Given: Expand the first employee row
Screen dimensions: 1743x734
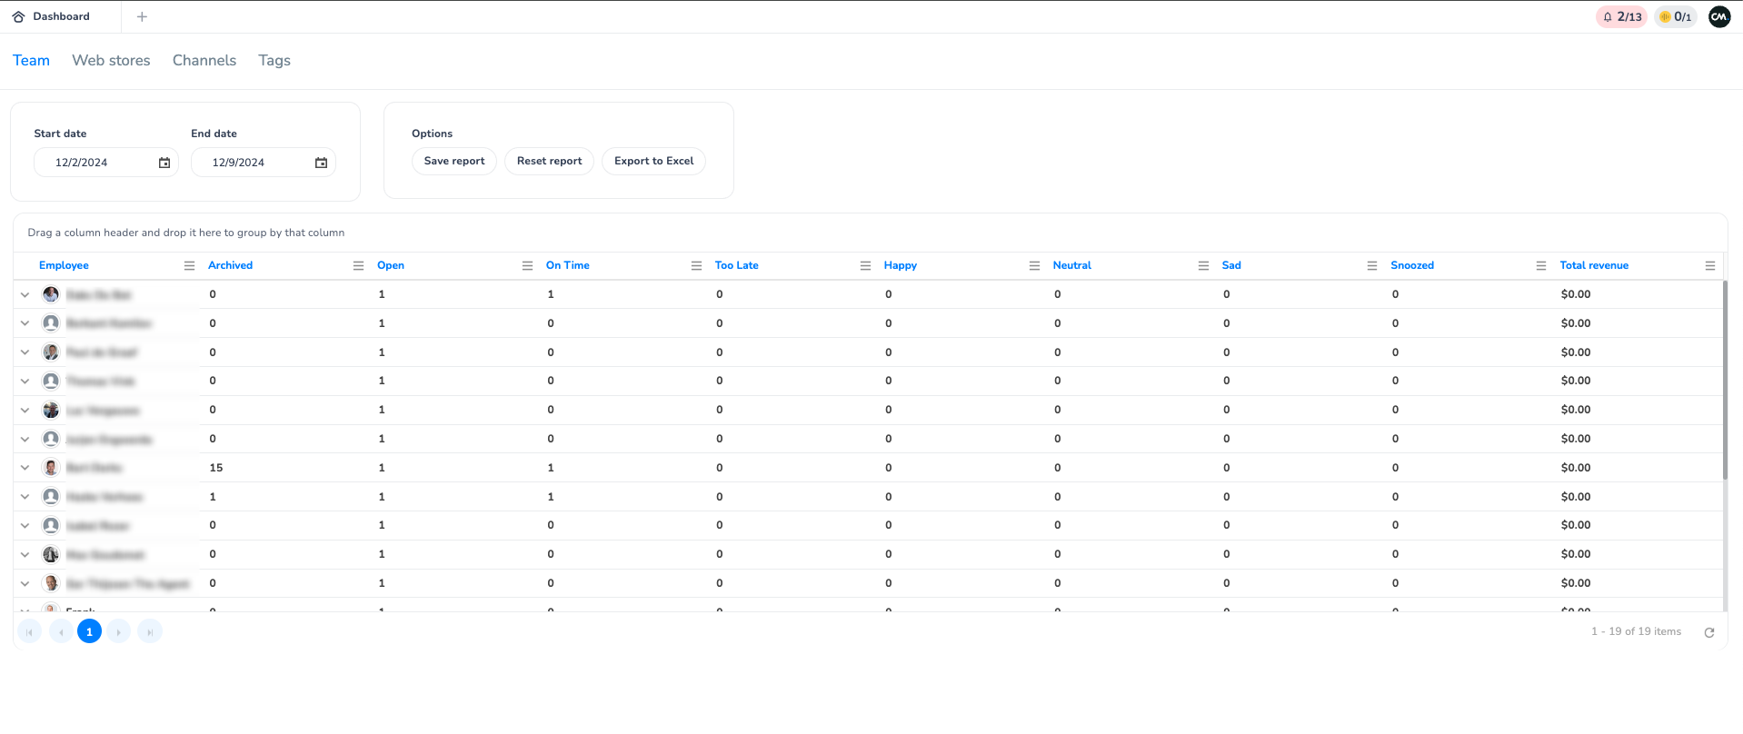Looking at the screenshot, I should tap(25, 294).
